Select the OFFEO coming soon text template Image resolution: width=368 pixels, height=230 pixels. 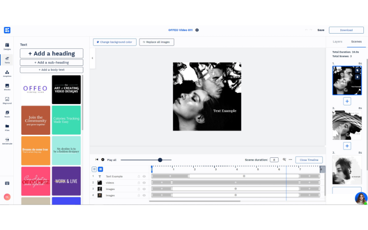tap(35, 90)
